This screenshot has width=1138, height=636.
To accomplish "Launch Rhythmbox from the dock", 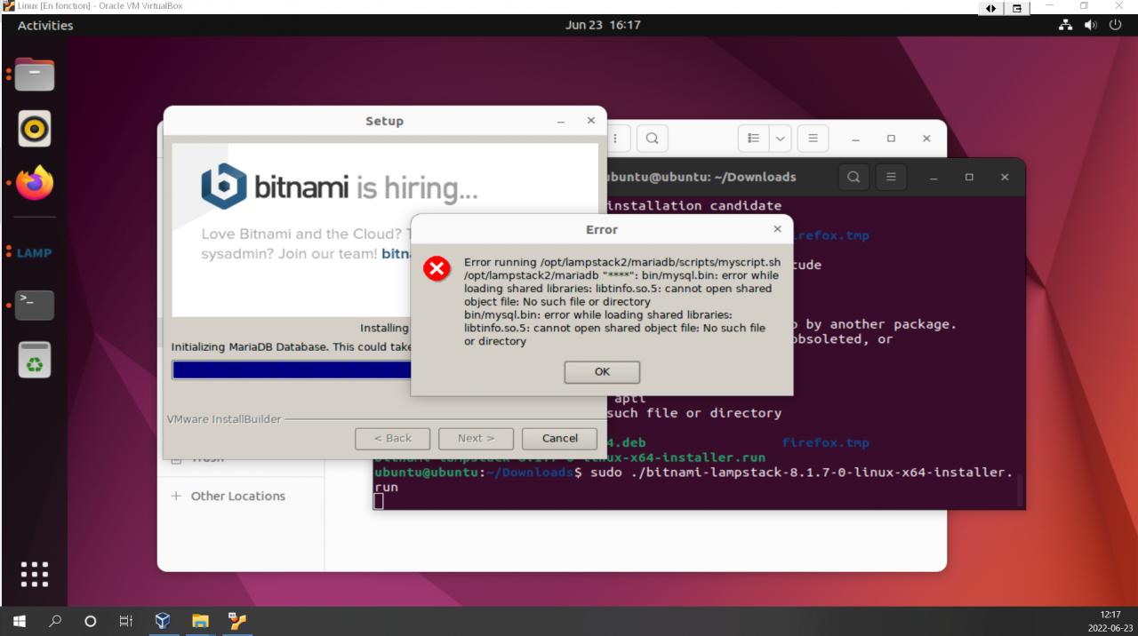I will tap(35, 129).
